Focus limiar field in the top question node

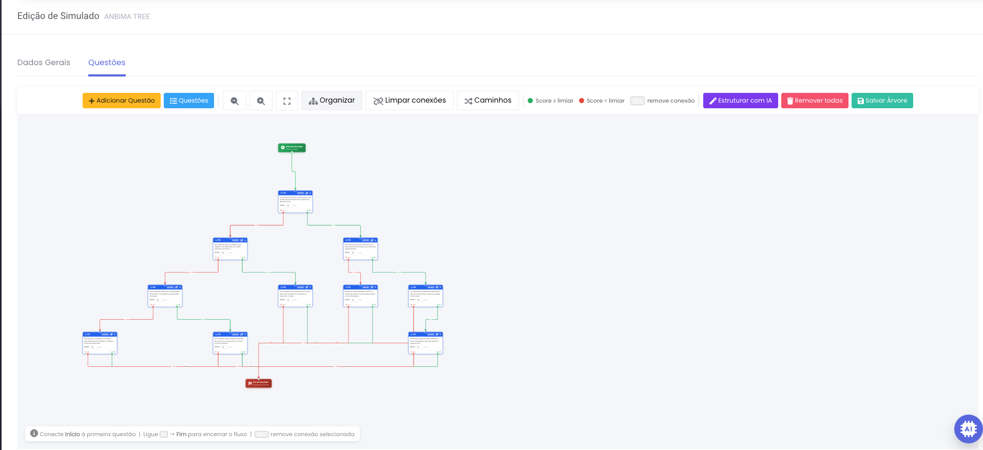pos(288,206)
